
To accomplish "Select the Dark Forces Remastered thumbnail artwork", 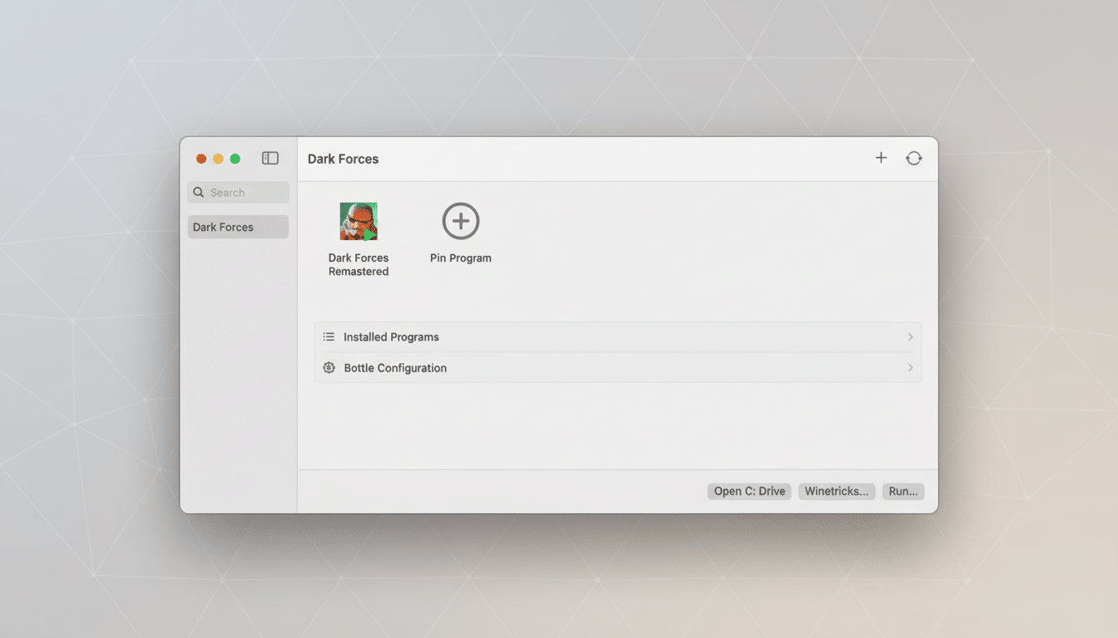I will click(x=358, y=221).
